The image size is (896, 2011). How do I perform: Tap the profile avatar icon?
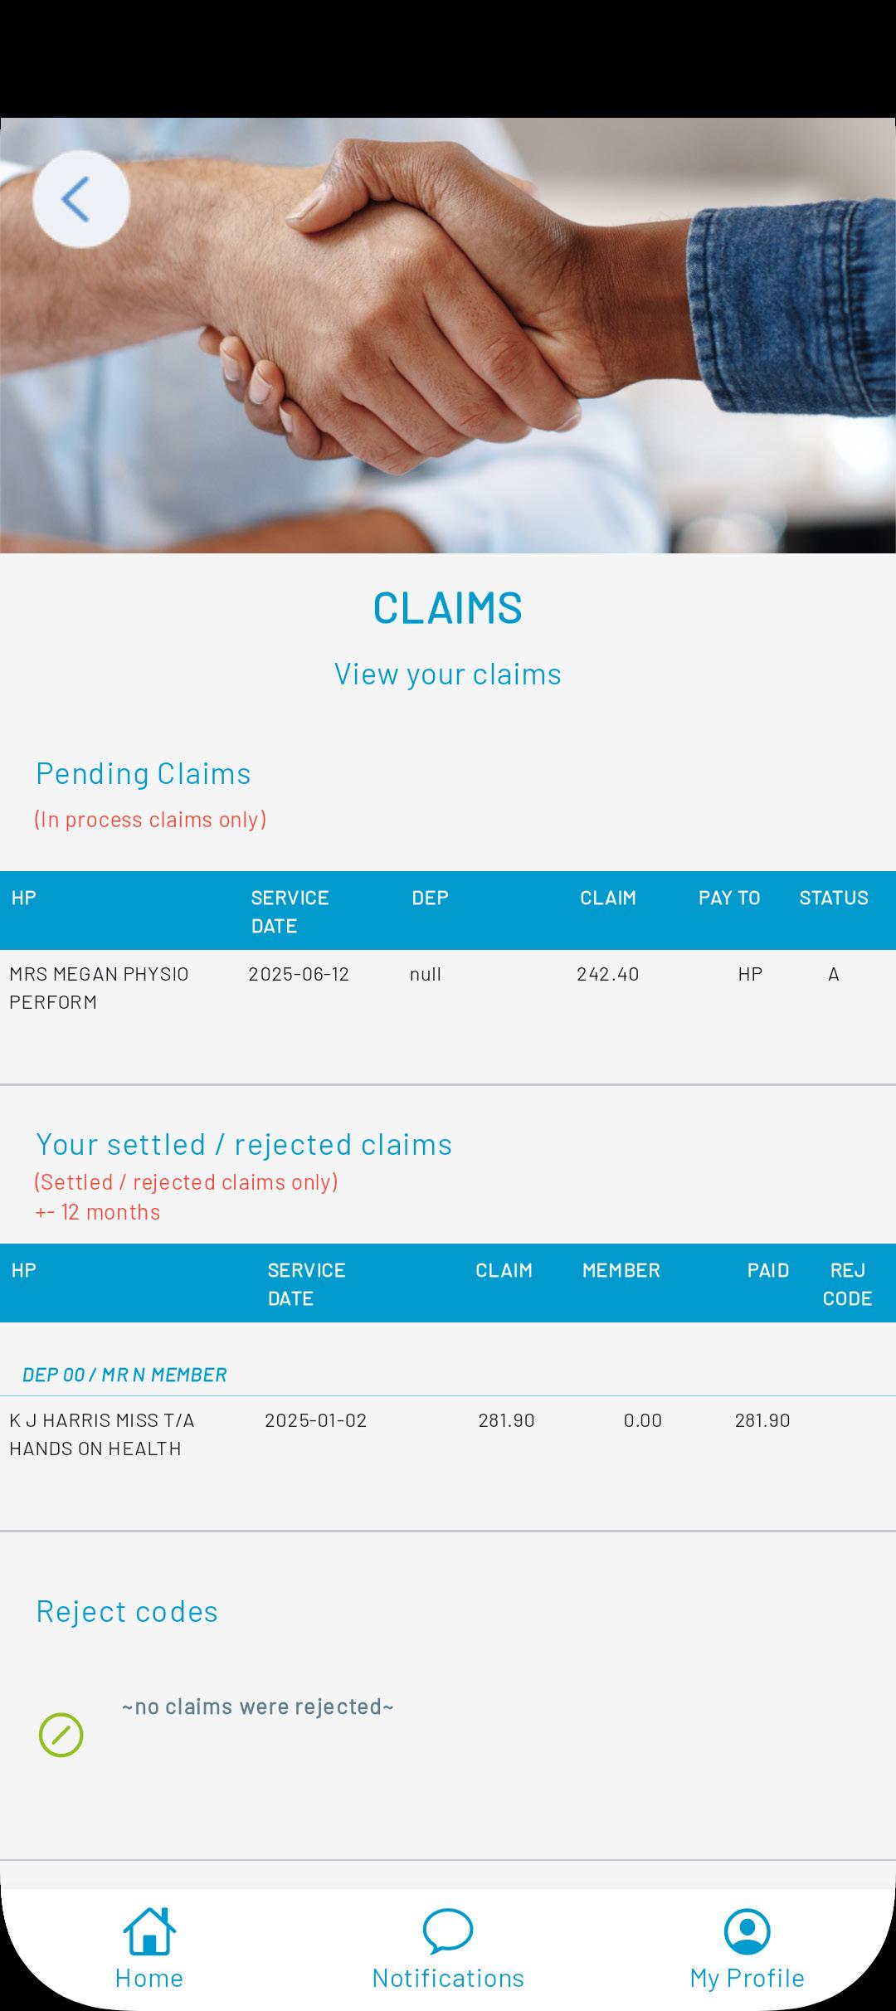(x=747, y=1931)
